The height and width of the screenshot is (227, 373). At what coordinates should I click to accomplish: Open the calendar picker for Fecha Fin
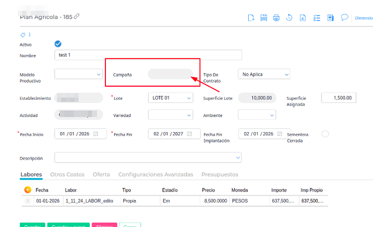point(189,134)
